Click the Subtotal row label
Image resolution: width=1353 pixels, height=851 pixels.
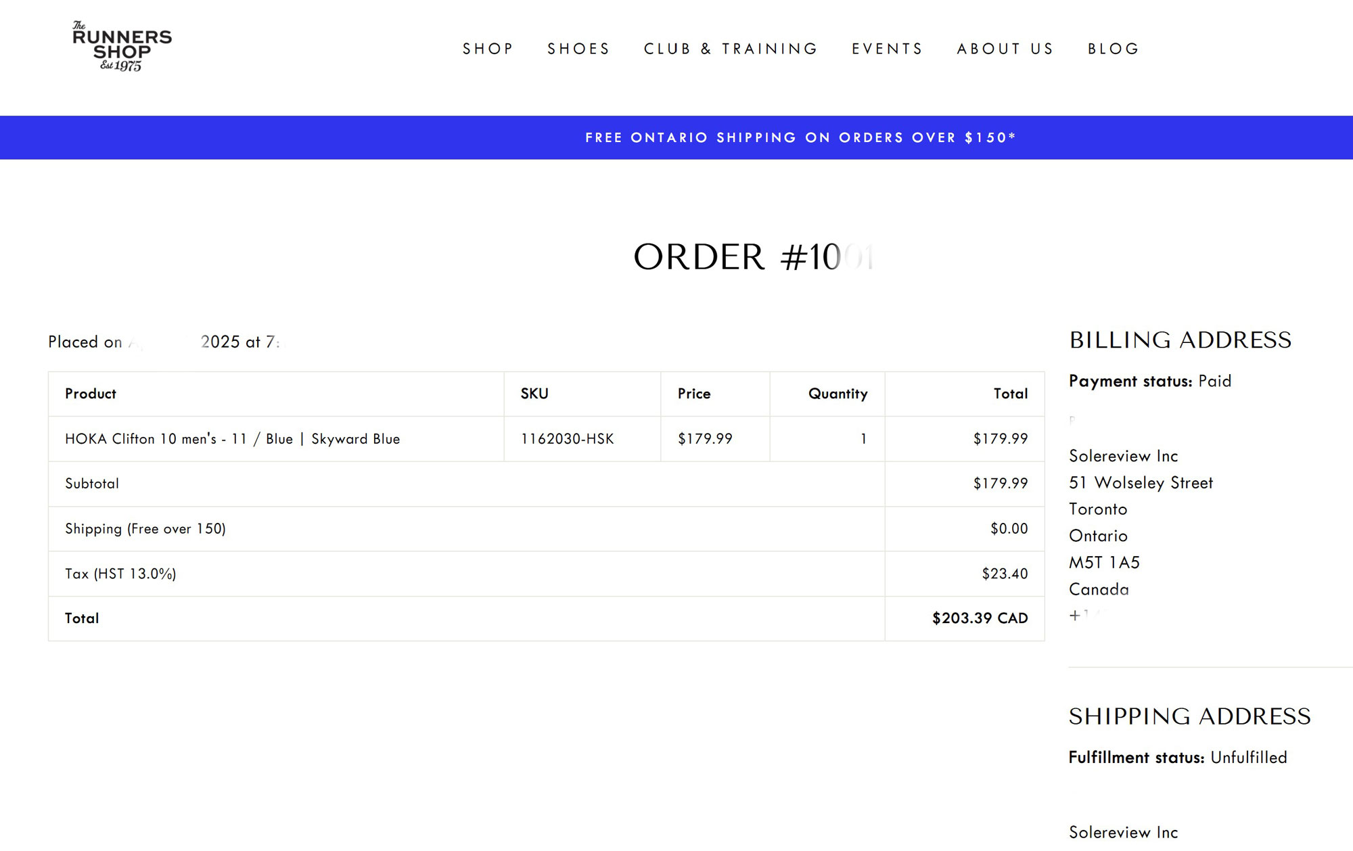(92, 484)
